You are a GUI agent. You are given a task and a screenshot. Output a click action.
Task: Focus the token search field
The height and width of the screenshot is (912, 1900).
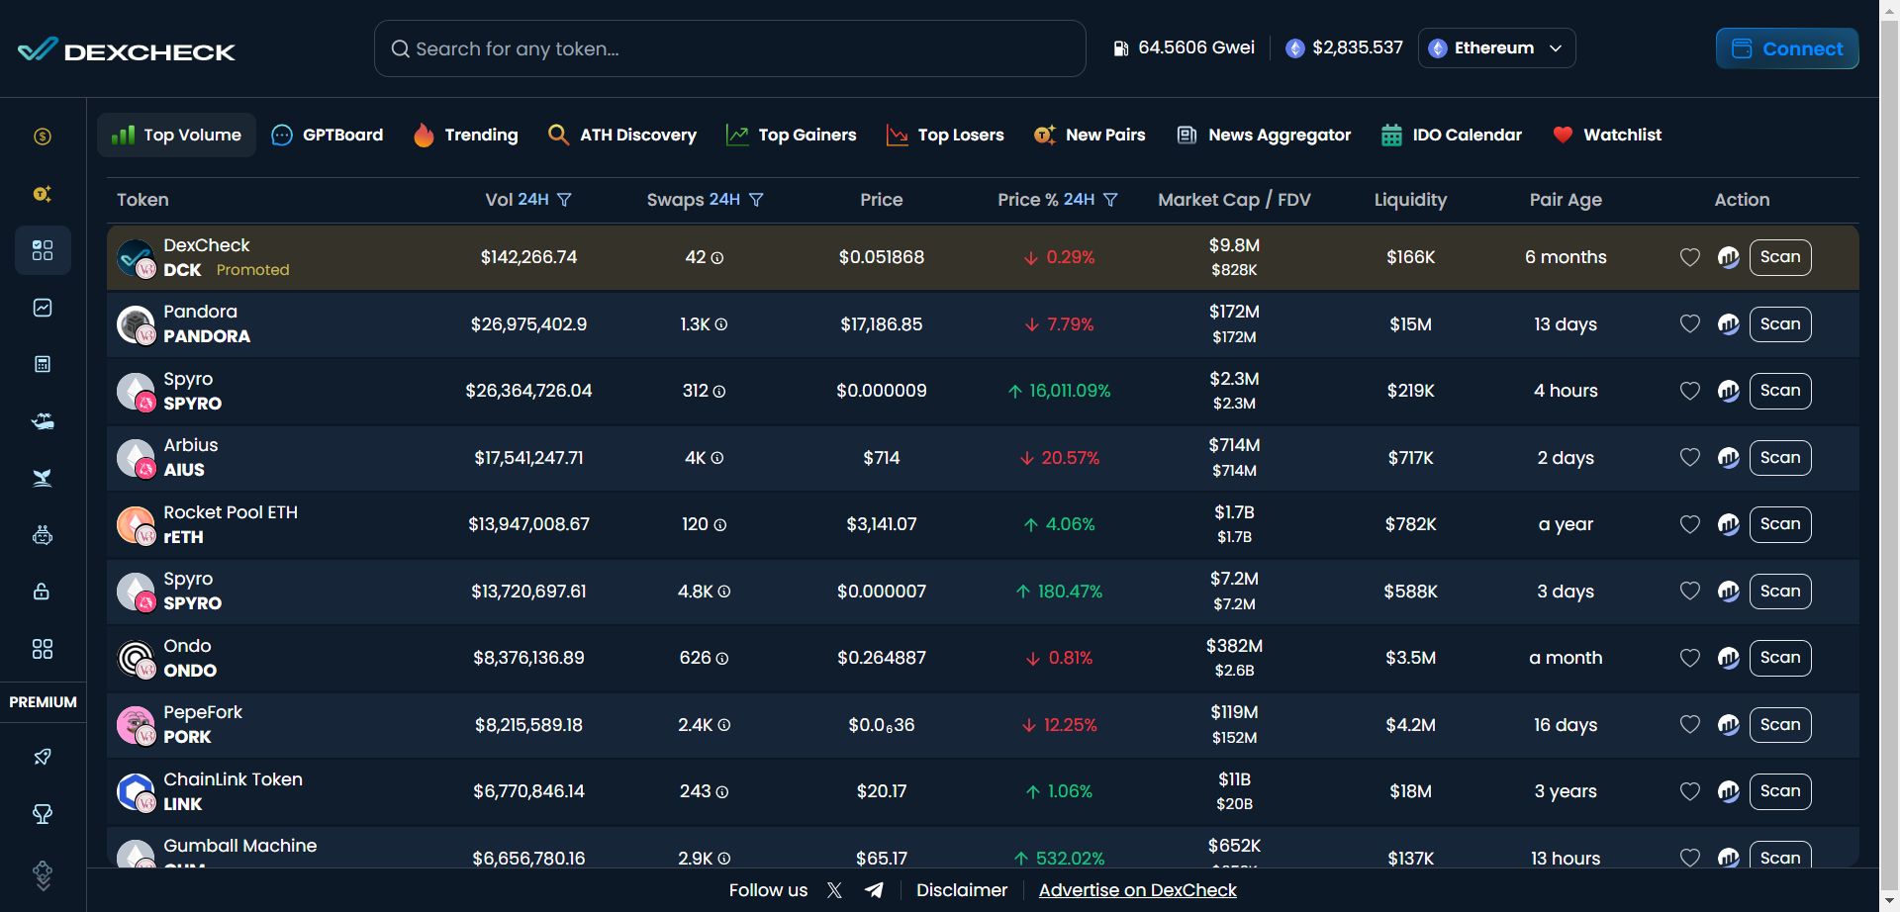coord(730,48)
